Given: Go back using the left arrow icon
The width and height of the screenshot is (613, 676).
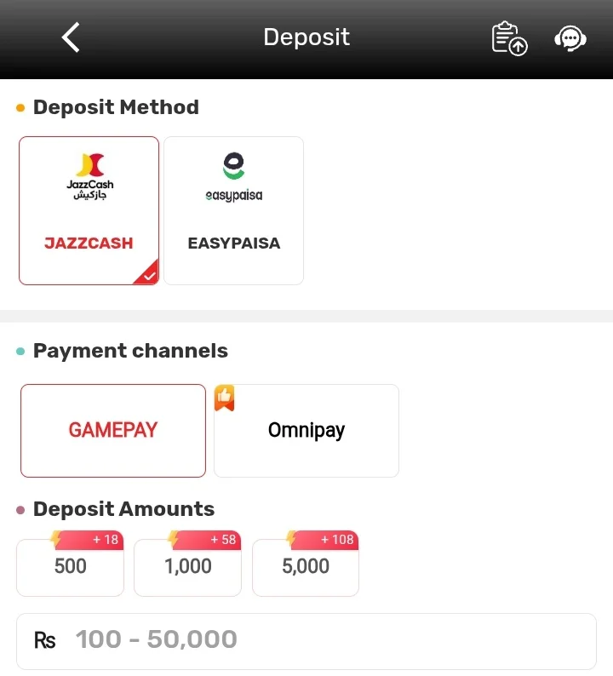Looking at the screenshot, I should click(71, 37).
